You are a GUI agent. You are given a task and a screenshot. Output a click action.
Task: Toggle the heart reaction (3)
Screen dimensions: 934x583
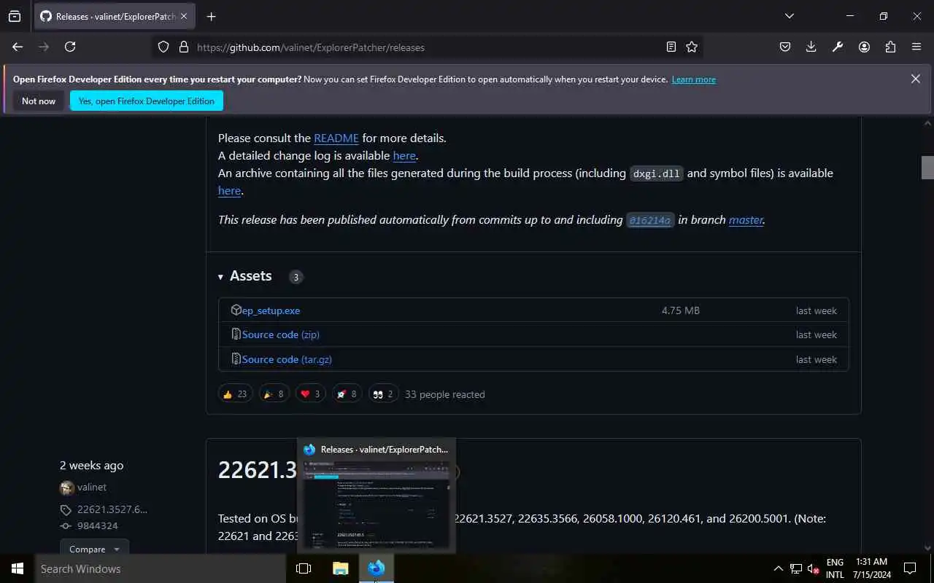(310, 394)
